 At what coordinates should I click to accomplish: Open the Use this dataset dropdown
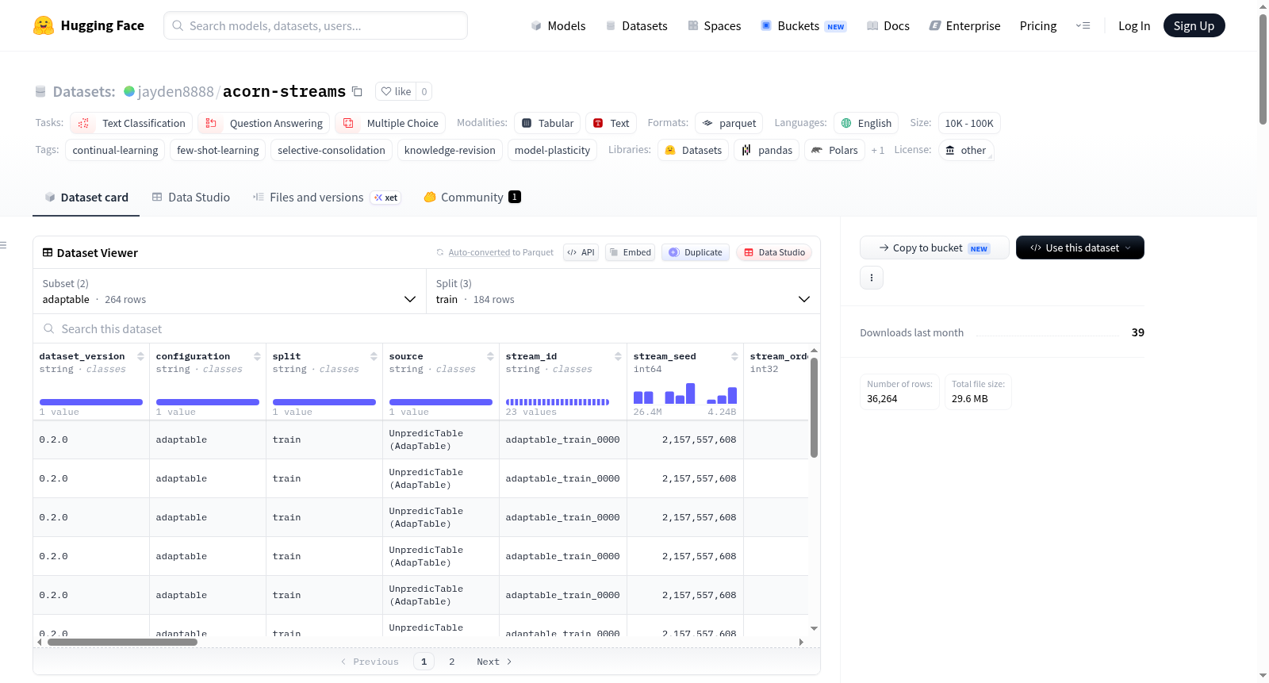click(x=1080, y=247)
